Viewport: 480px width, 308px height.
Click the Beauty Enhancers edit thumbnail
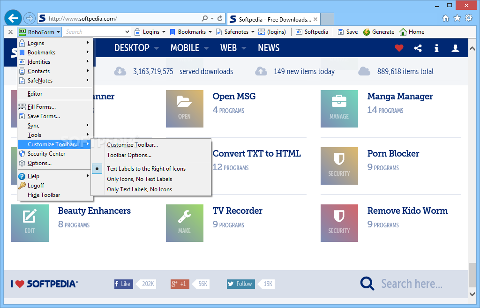pyautogui.click(x=30, y=223)
